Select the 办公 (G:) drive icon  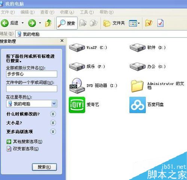tap(137, 66)
